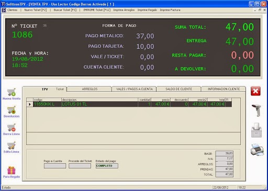Activate the barcode scanner icon

coord(256,110)
